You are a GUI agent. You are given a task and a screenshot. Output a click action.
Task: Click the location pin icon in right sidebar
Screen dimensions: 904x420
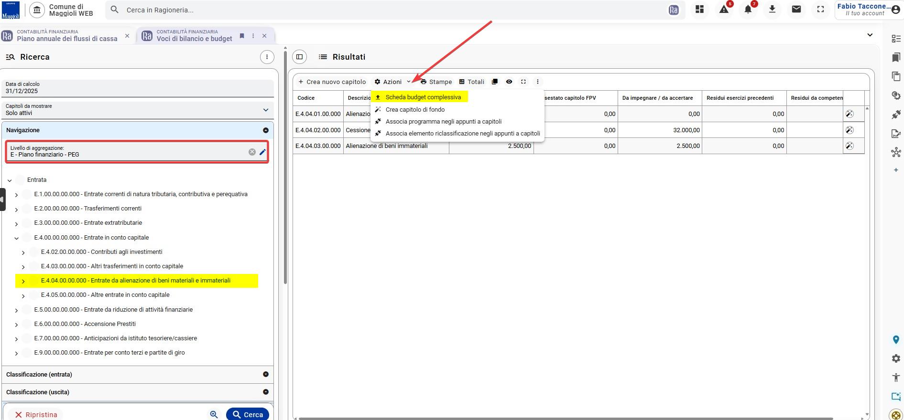tap(896, 340)
